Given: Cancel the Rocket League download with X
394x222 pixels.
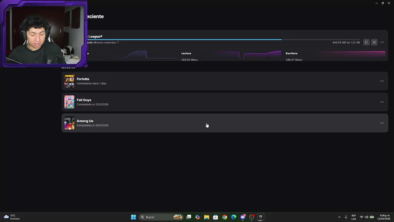Looking at the screenshot, I should point(374,42).
